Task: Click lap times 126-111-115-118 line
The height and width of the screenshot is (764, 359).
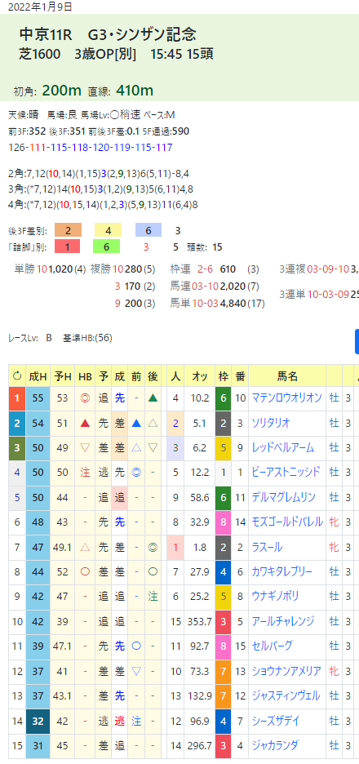Action: coord(91,148)
